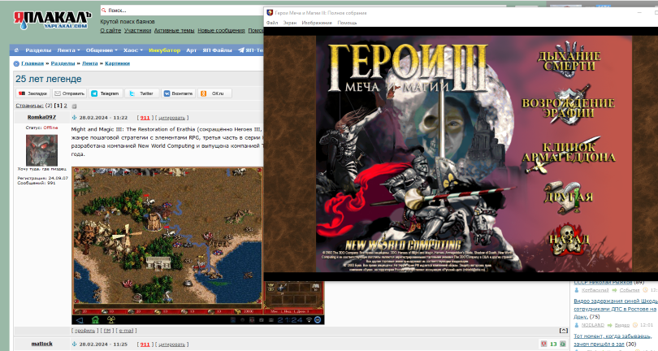Expand the Хаос dropdown menu

point(133,50)
